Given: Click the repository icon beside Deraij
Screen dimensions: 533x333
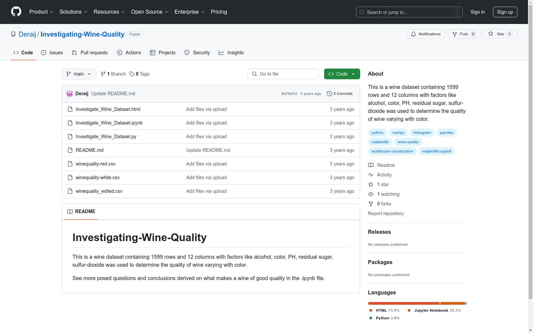Looking at the screenshot, I should pyautogui.click(x=13, y=34).
